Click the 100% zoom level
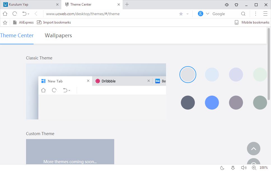 click(263, 168)
